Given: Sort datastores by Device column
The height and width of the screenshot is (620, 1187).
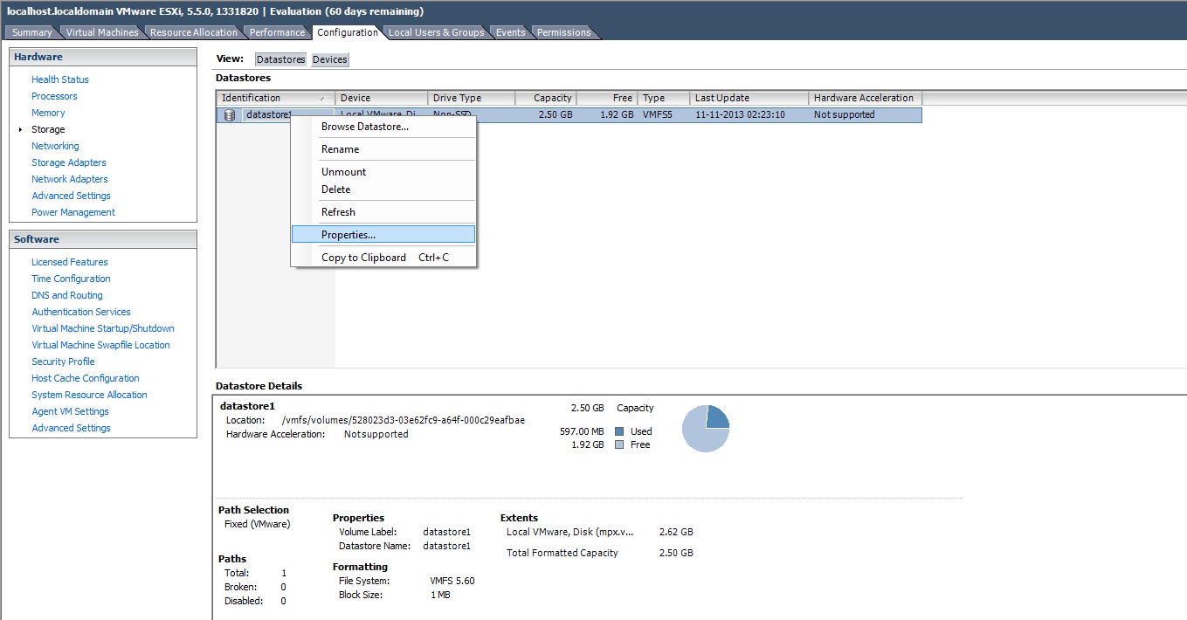Looking at the screenshot, I should (x=382, y=99).
